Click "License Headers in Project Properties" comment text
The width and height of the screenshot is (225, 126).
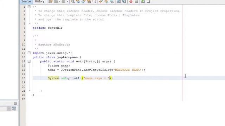click(x=144, y=11)
